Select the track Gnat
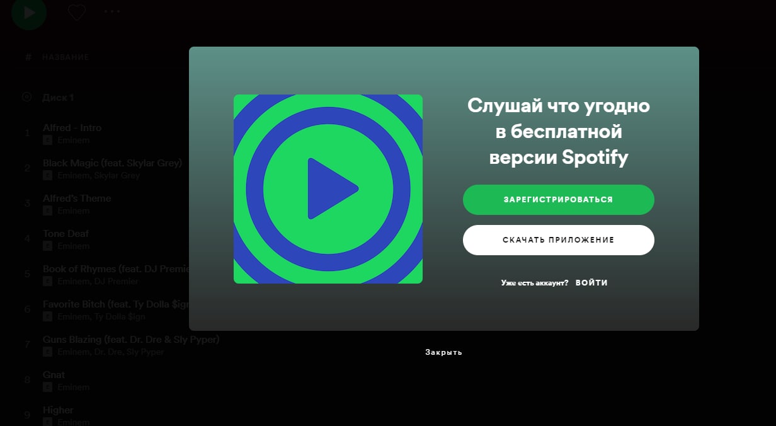The height and width of the screenshot is (426, 776). [x=54, y=374]
